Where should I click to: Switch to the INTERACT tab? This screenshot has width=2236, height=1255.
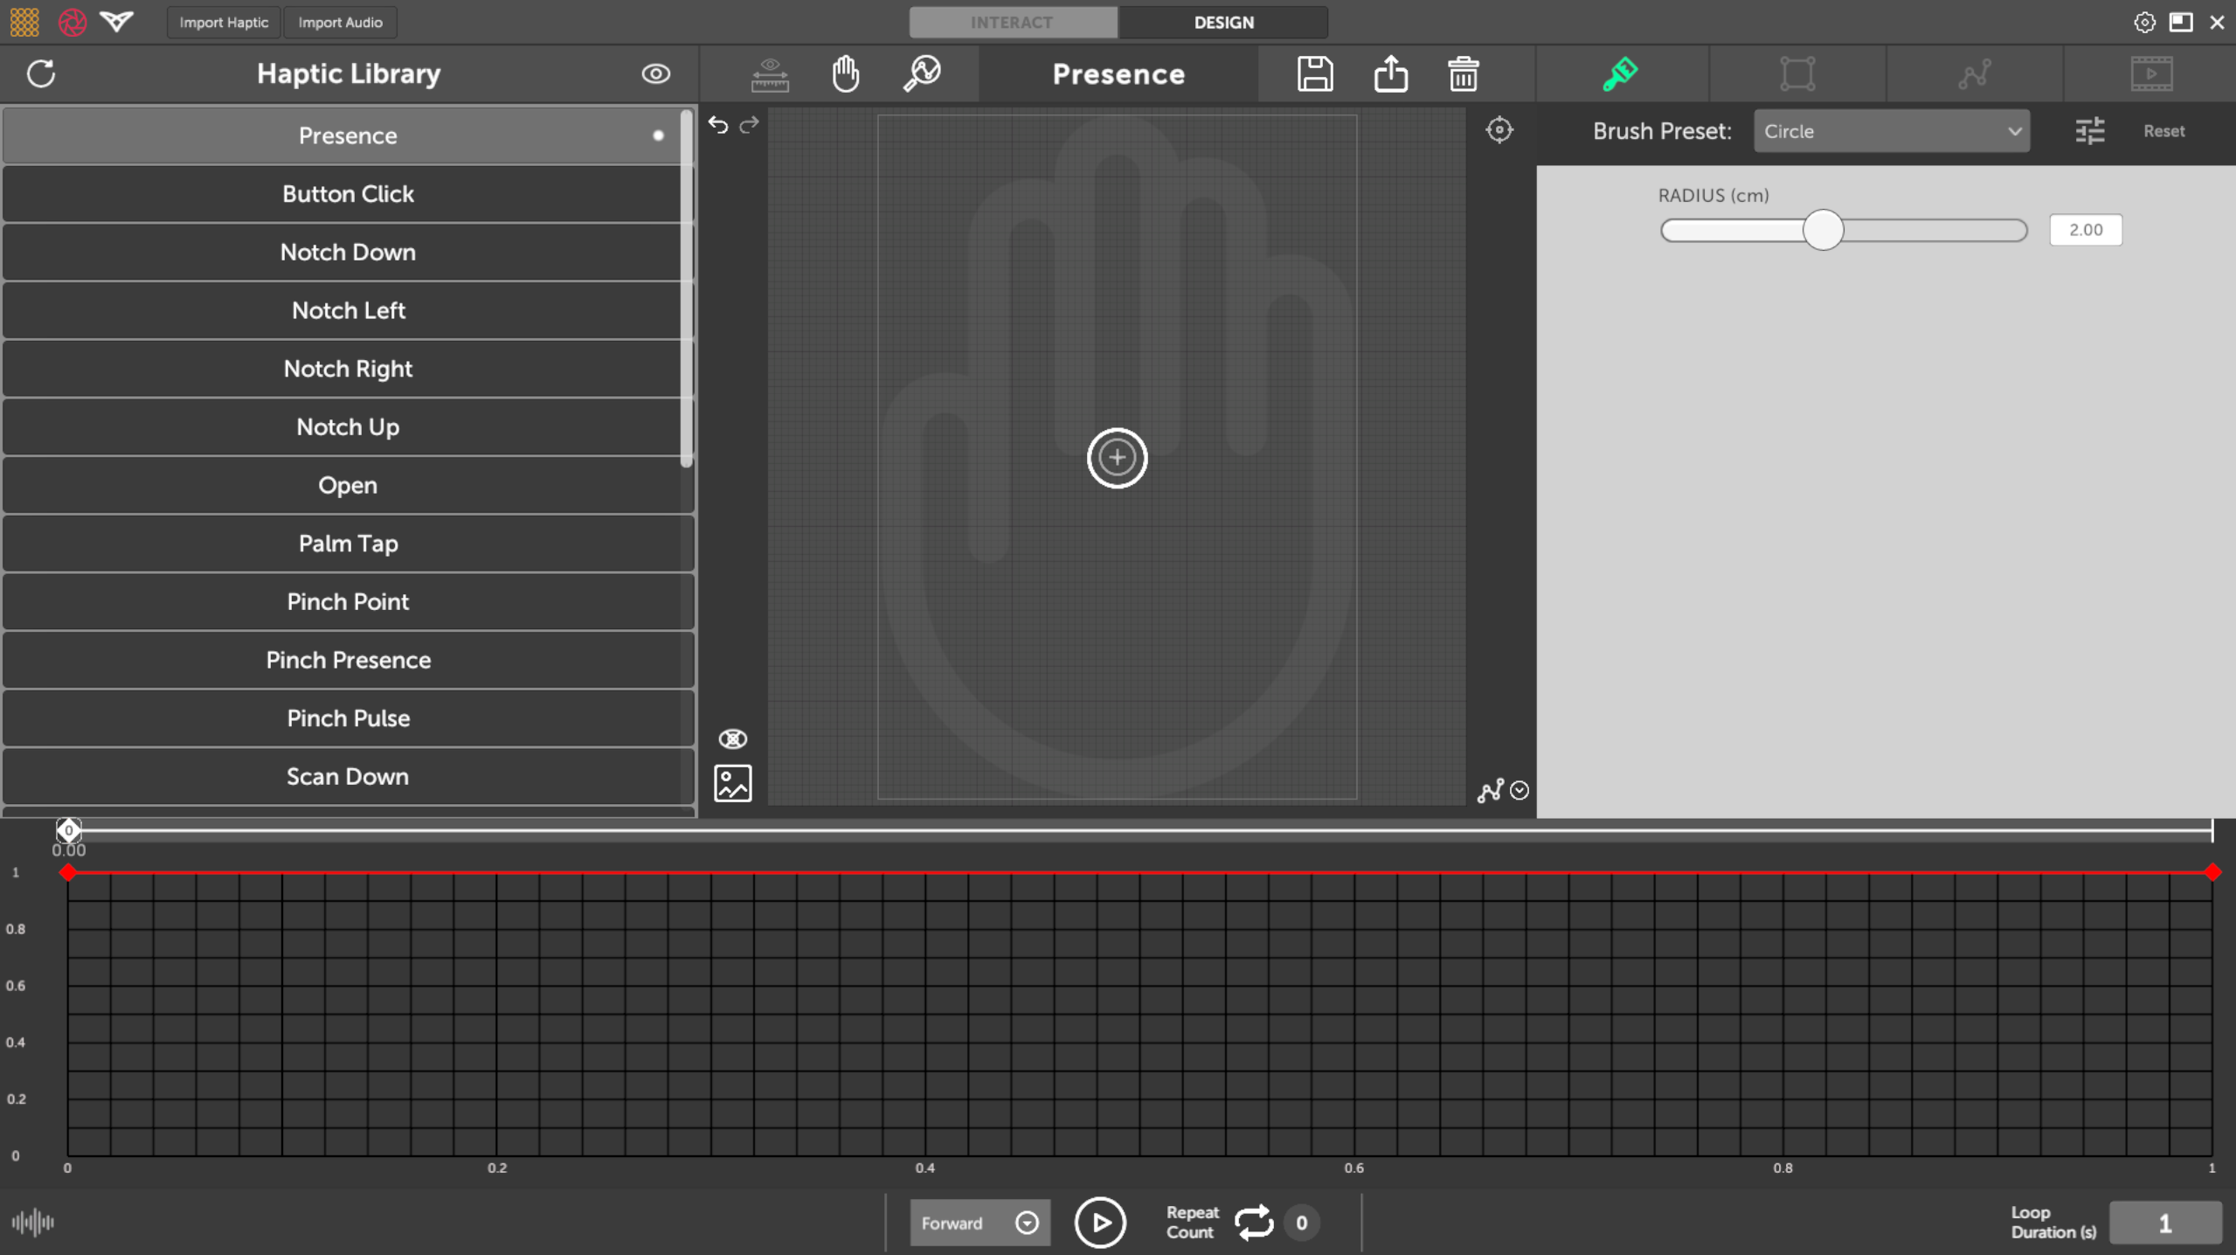(1012, 23)
